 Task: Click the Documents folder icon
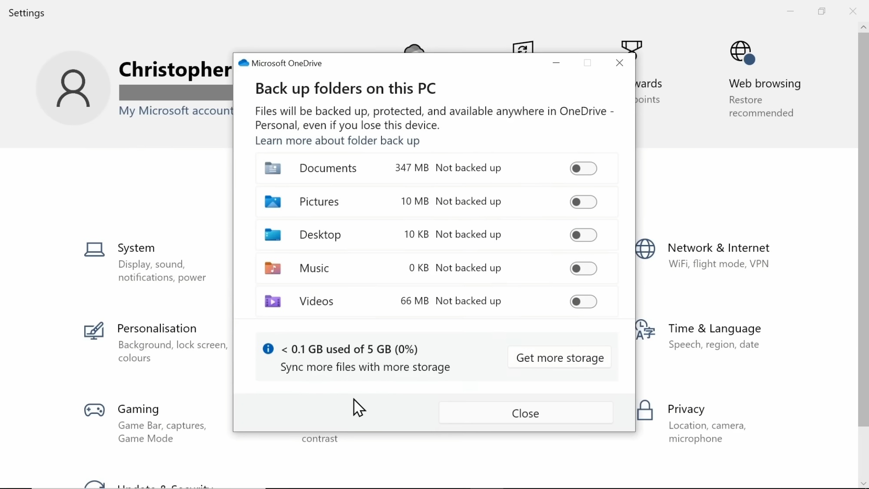[x=273, y=168]
